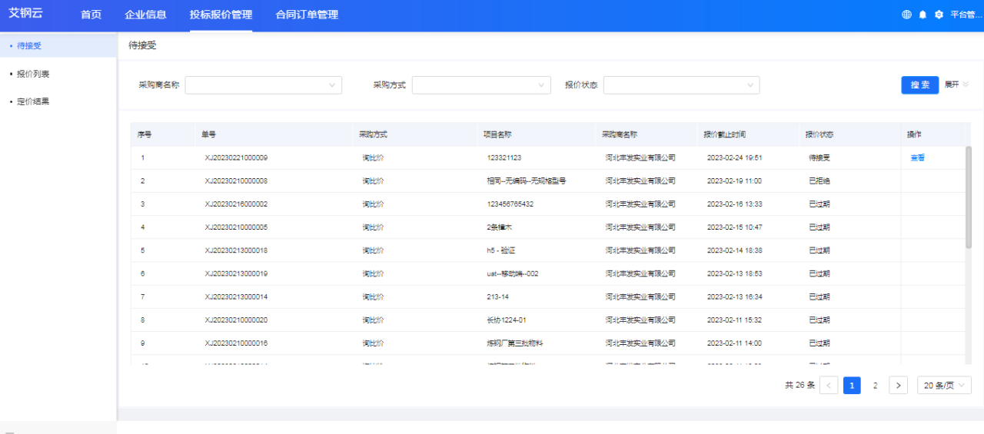
Task: Click order number XJ20230213000018
Action: point(236,250)
